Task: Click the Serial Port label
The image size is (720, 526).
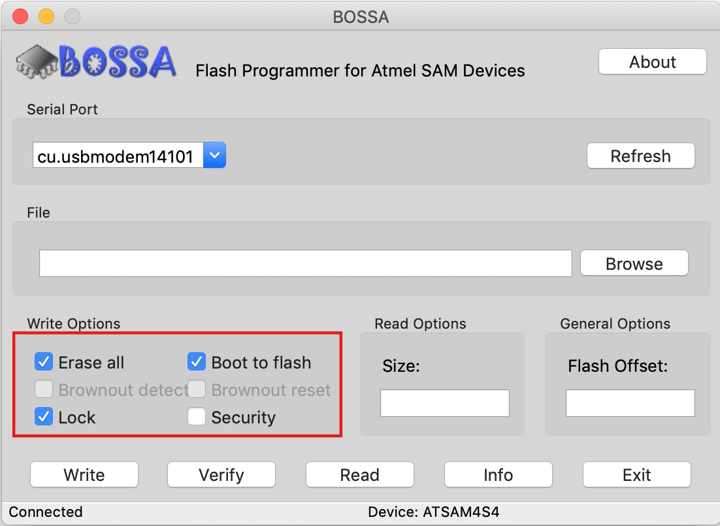Action: click(62, 109)
